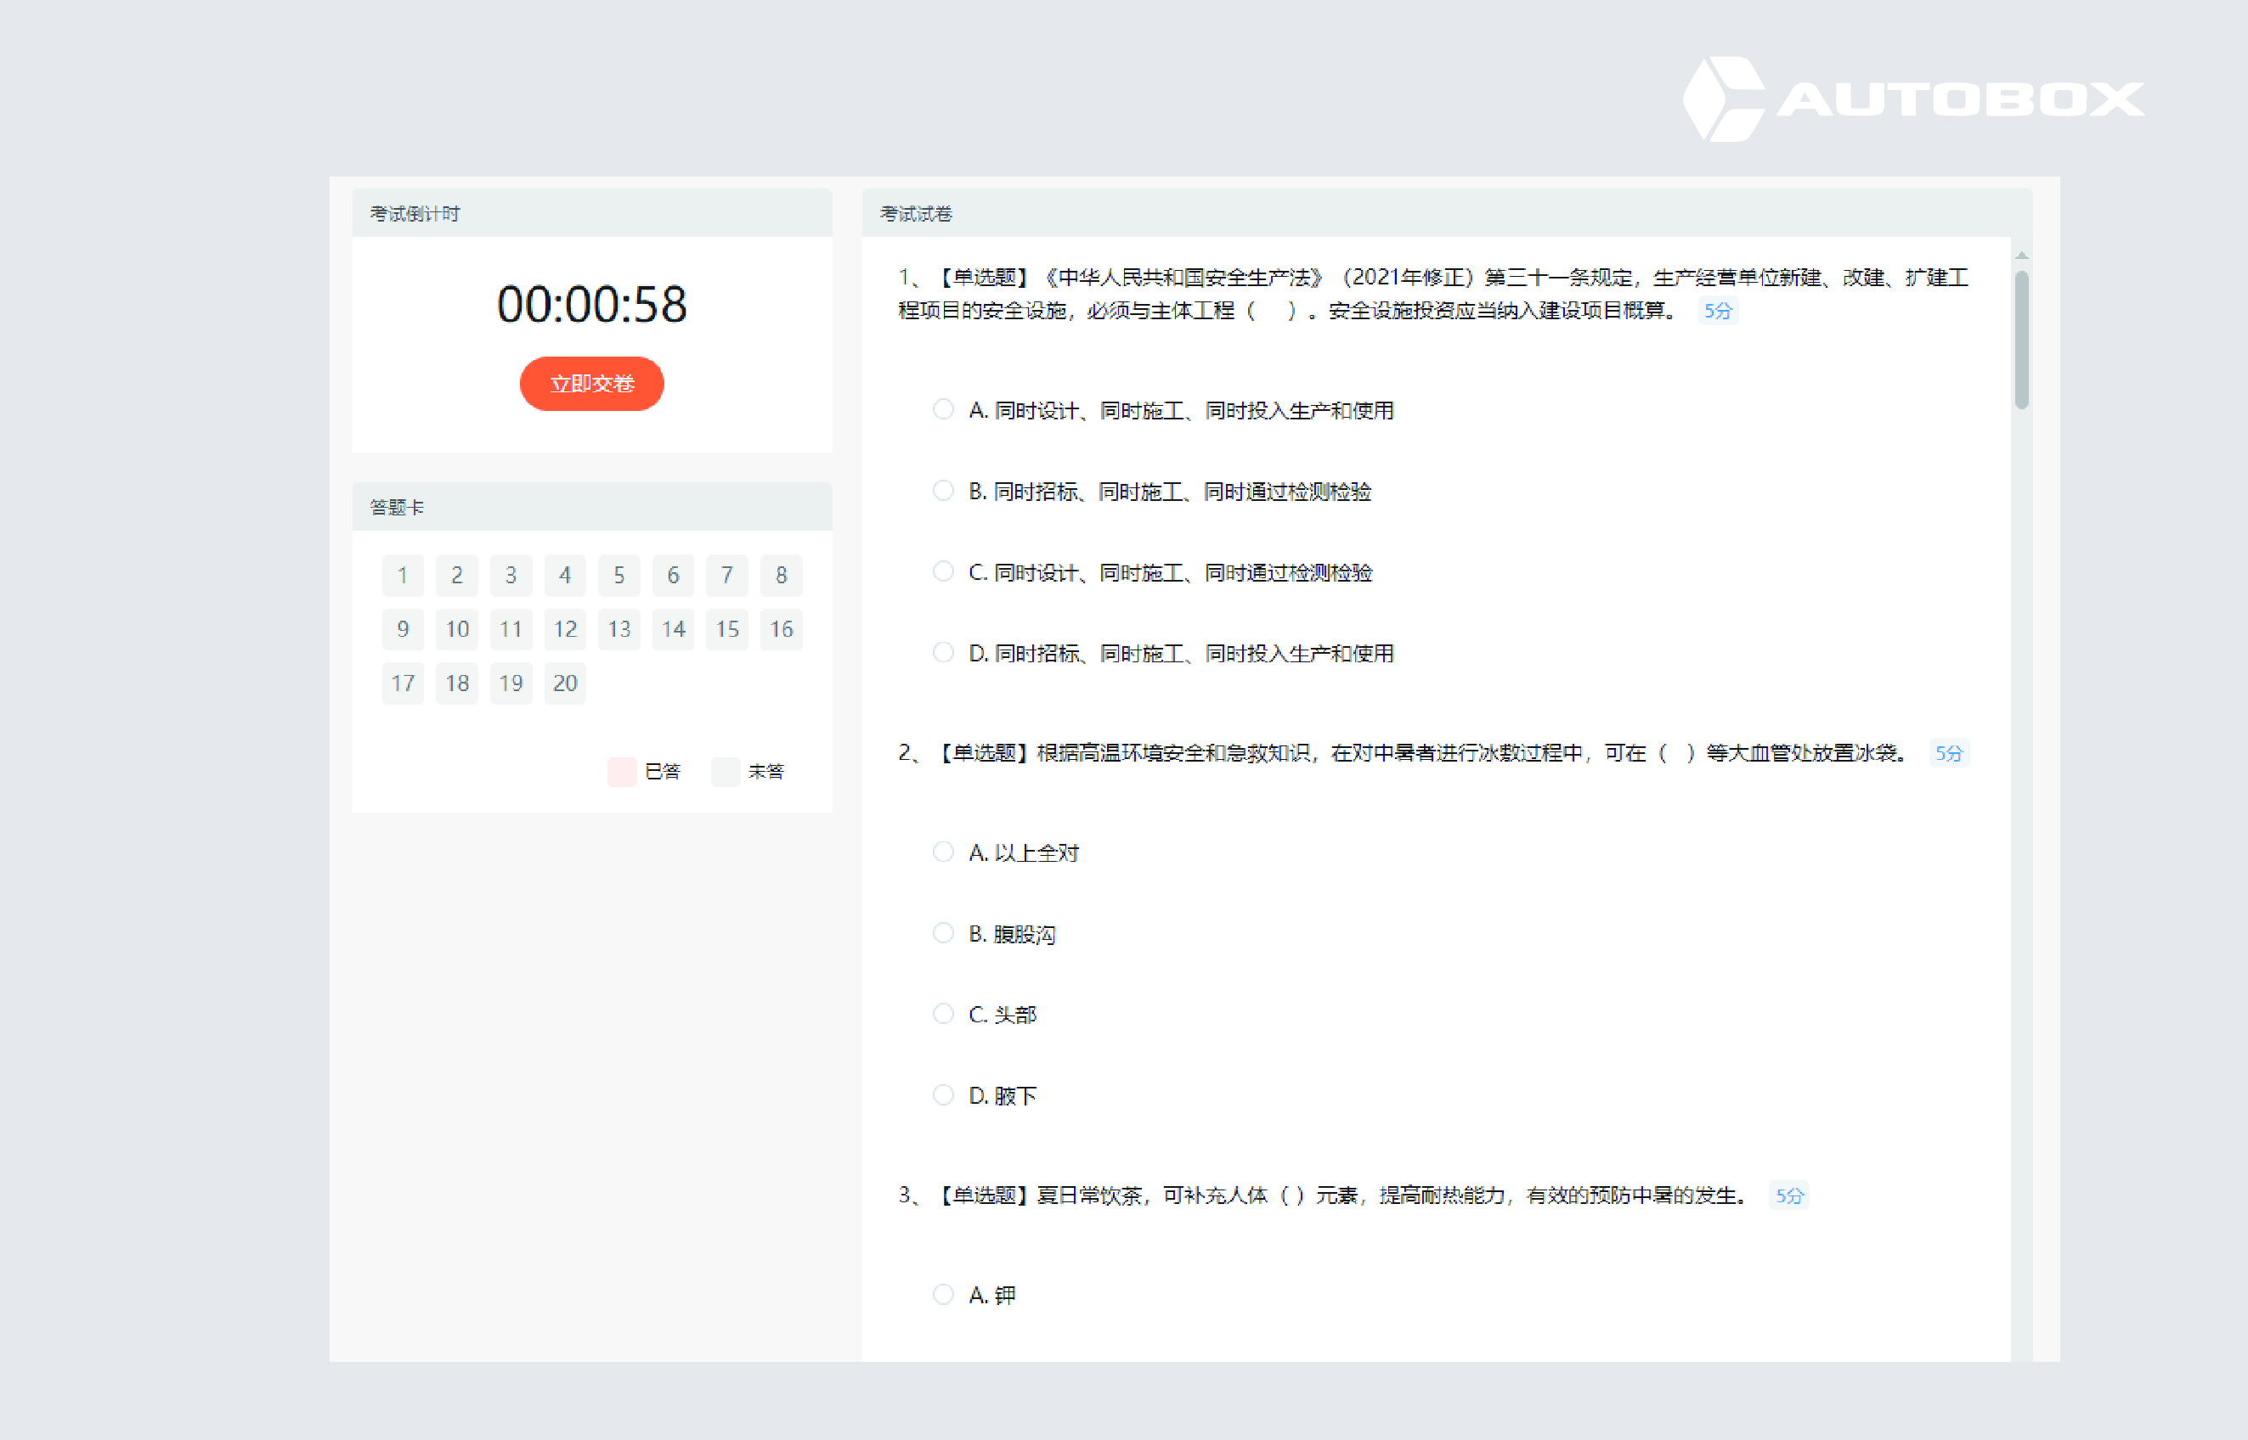This screenshot has width=2248, height=1440.
Task: Pick option C for question 1
Action: pos(943,571)
